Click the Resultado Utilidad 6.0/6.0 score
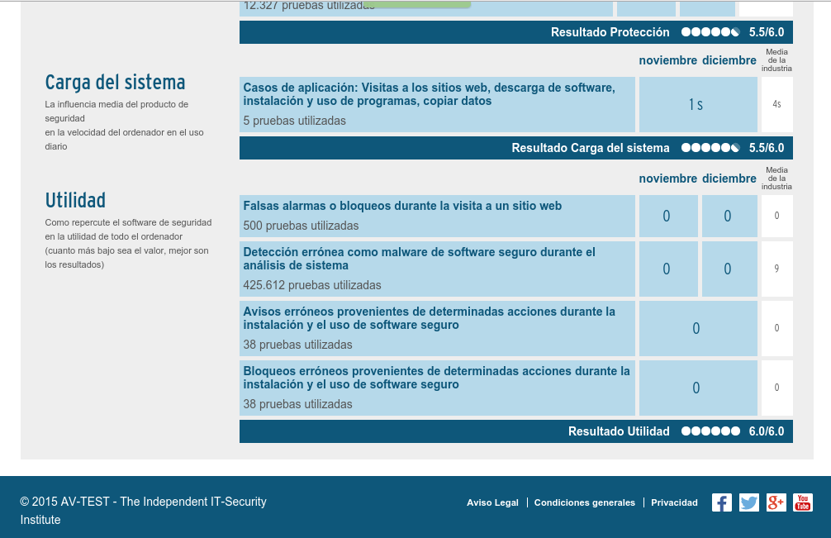This screenshot has height=538, width=831. (x=767, y=431)
